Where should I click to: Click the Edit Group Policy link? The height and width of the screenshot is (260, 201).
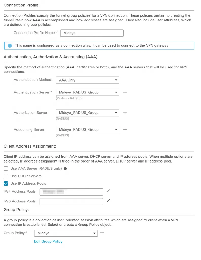point(48,241)
